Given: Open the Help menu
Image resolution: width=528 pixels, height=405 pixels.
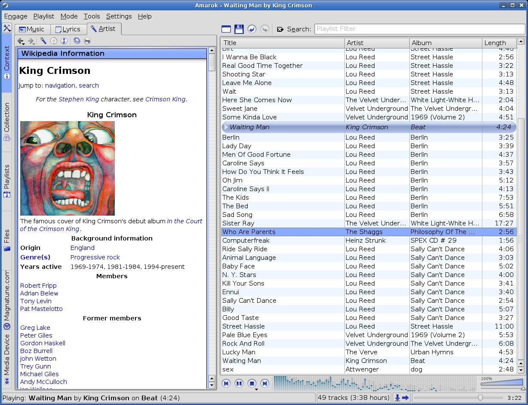Looking at the screenshot, I should (144, 16).
